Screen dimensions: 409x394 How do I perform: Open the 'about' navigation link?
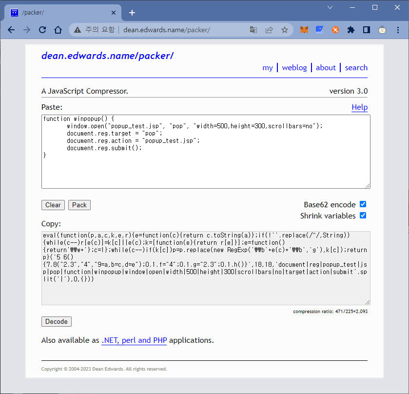[x=326, y=68]
